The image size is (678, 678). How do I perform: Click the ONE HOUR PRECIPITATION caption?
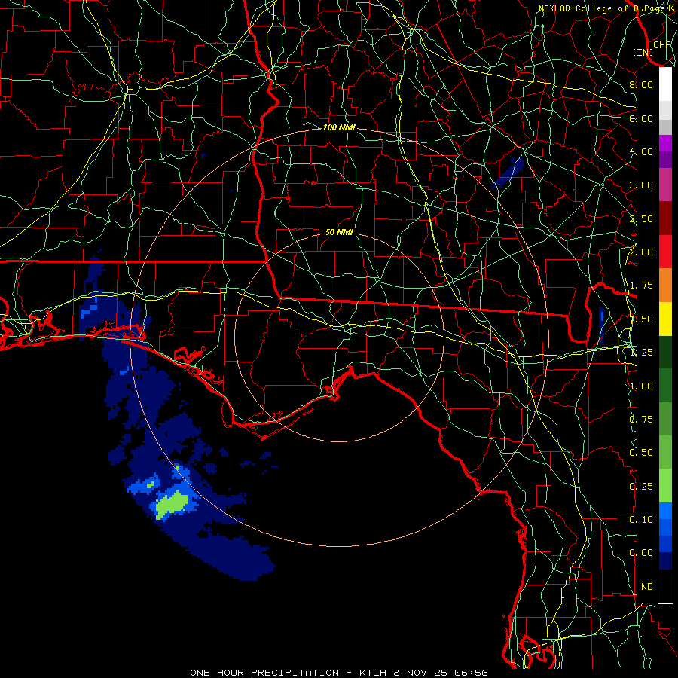264,673
